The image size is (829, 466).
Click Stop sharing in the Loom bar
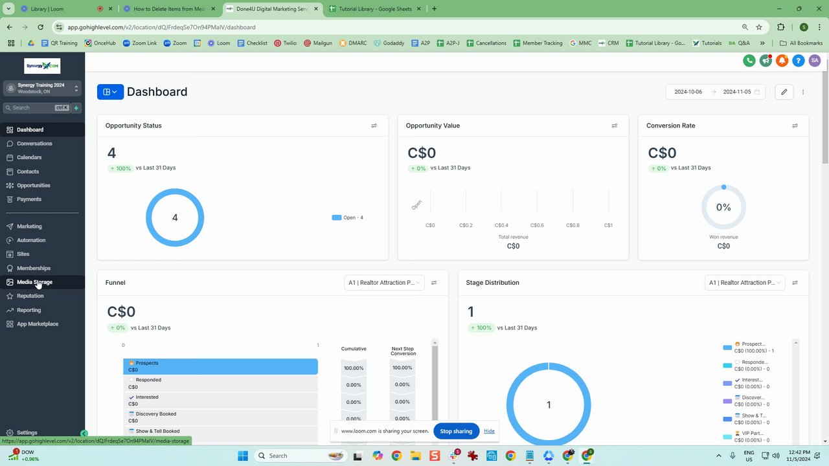456,431
